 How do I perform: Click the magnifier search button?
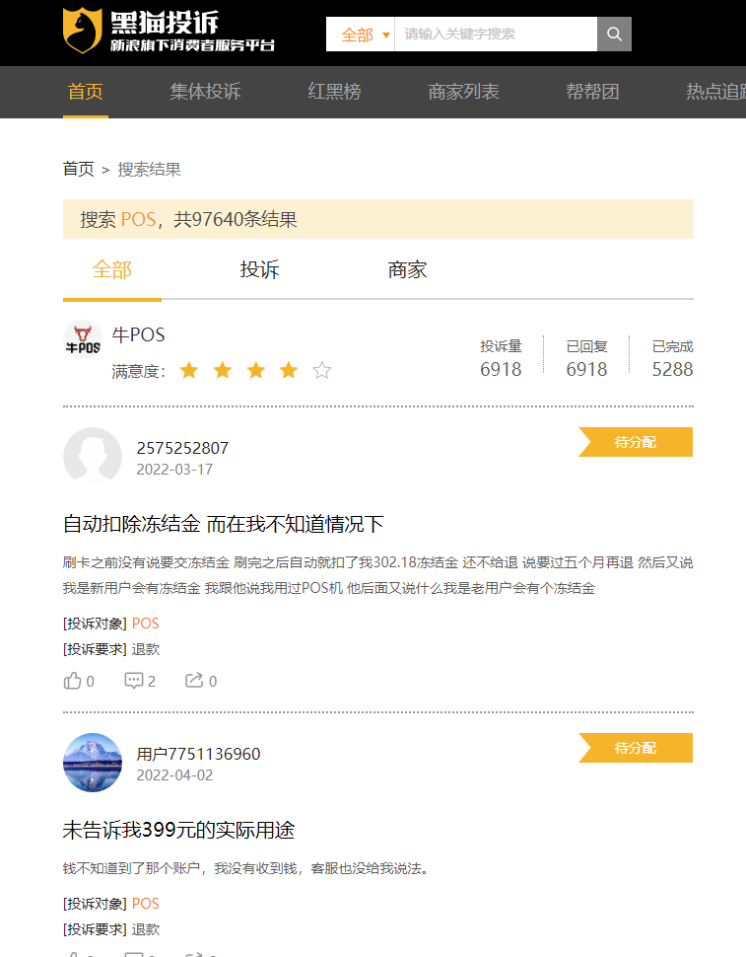[x=614, y=35]
